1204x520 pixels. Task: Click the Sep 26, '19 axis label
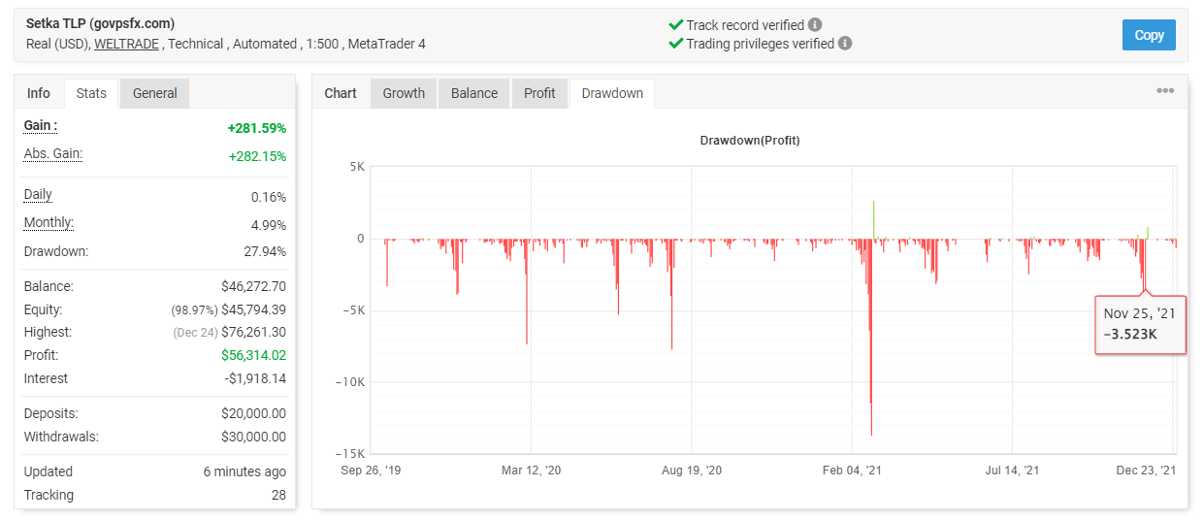coord(370,471)
